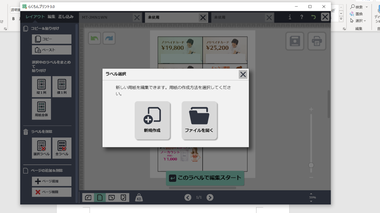Expand the 検索 dropdown arrow in Word
Image resolution: width=380 pixels, height=213 pixels.
point(367,7)
